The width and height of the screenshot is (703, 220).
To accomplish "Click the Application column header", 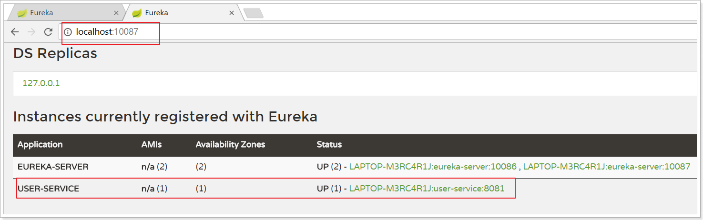I will (40, 144).
